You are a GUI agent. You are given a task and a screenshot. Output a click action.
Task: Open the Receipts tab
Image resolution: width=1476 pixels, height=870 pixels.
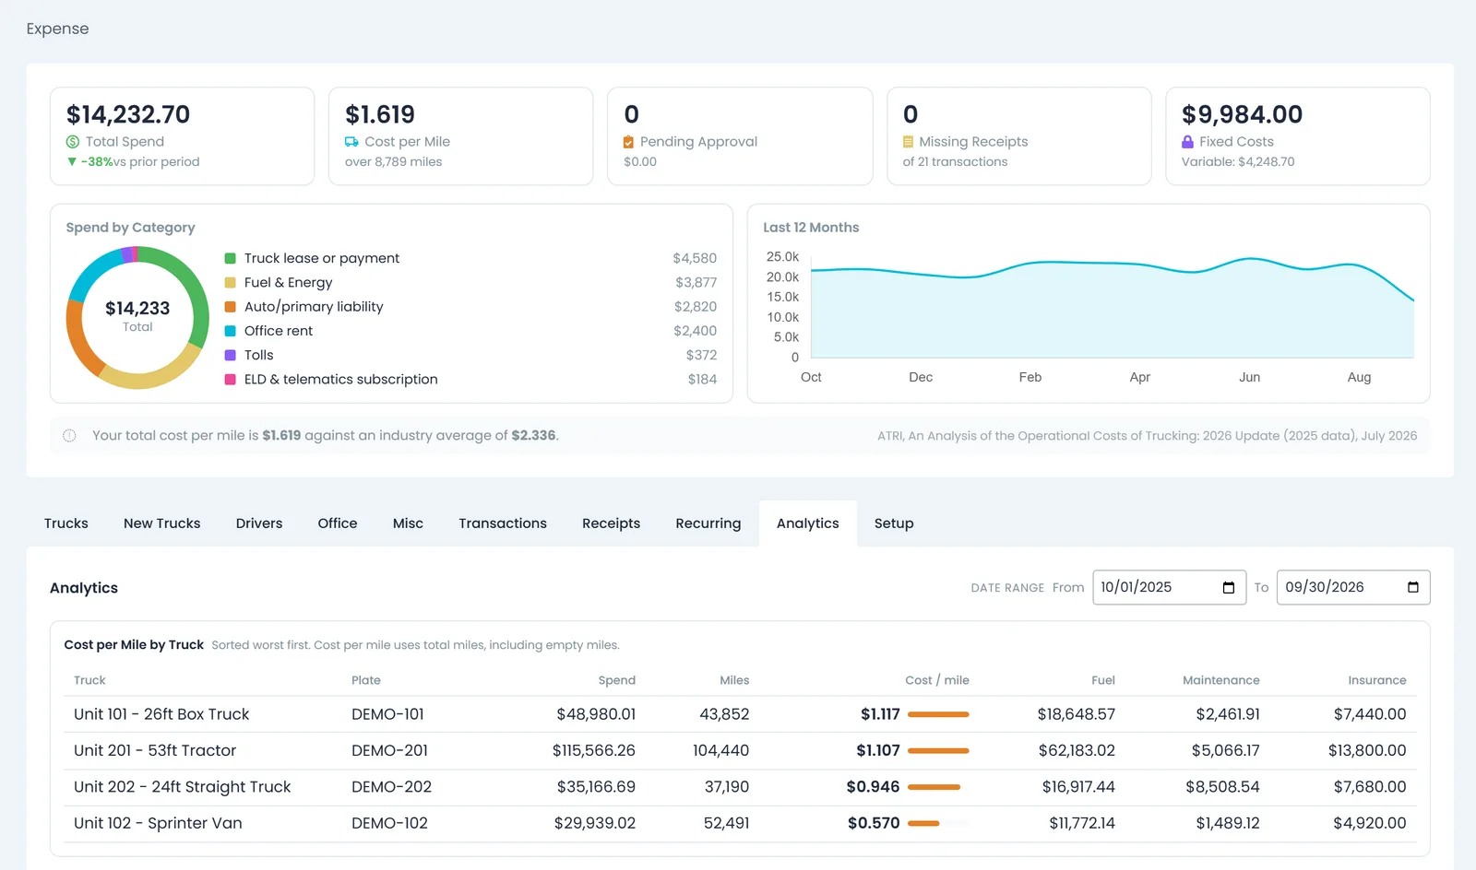pyautogui.click(x=611, y=523)
